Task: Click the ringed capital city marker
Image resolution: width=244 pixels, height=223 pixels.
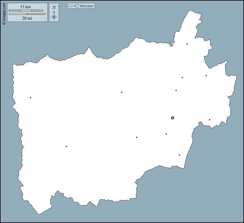Action: (173, 118)
